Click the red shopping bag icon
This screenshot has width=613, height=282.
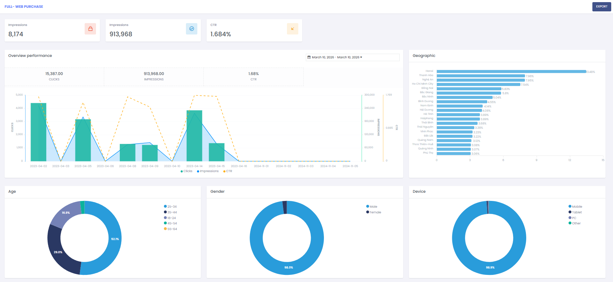click(x=90, y=29)
